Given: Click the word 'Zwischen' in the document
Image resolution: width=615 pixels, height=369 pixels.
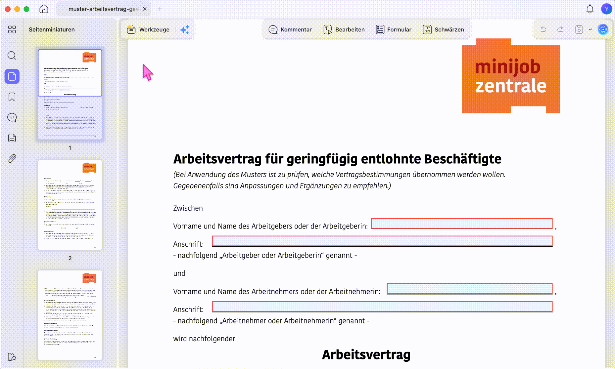Looking at the screenshot, I should [188, 208].
